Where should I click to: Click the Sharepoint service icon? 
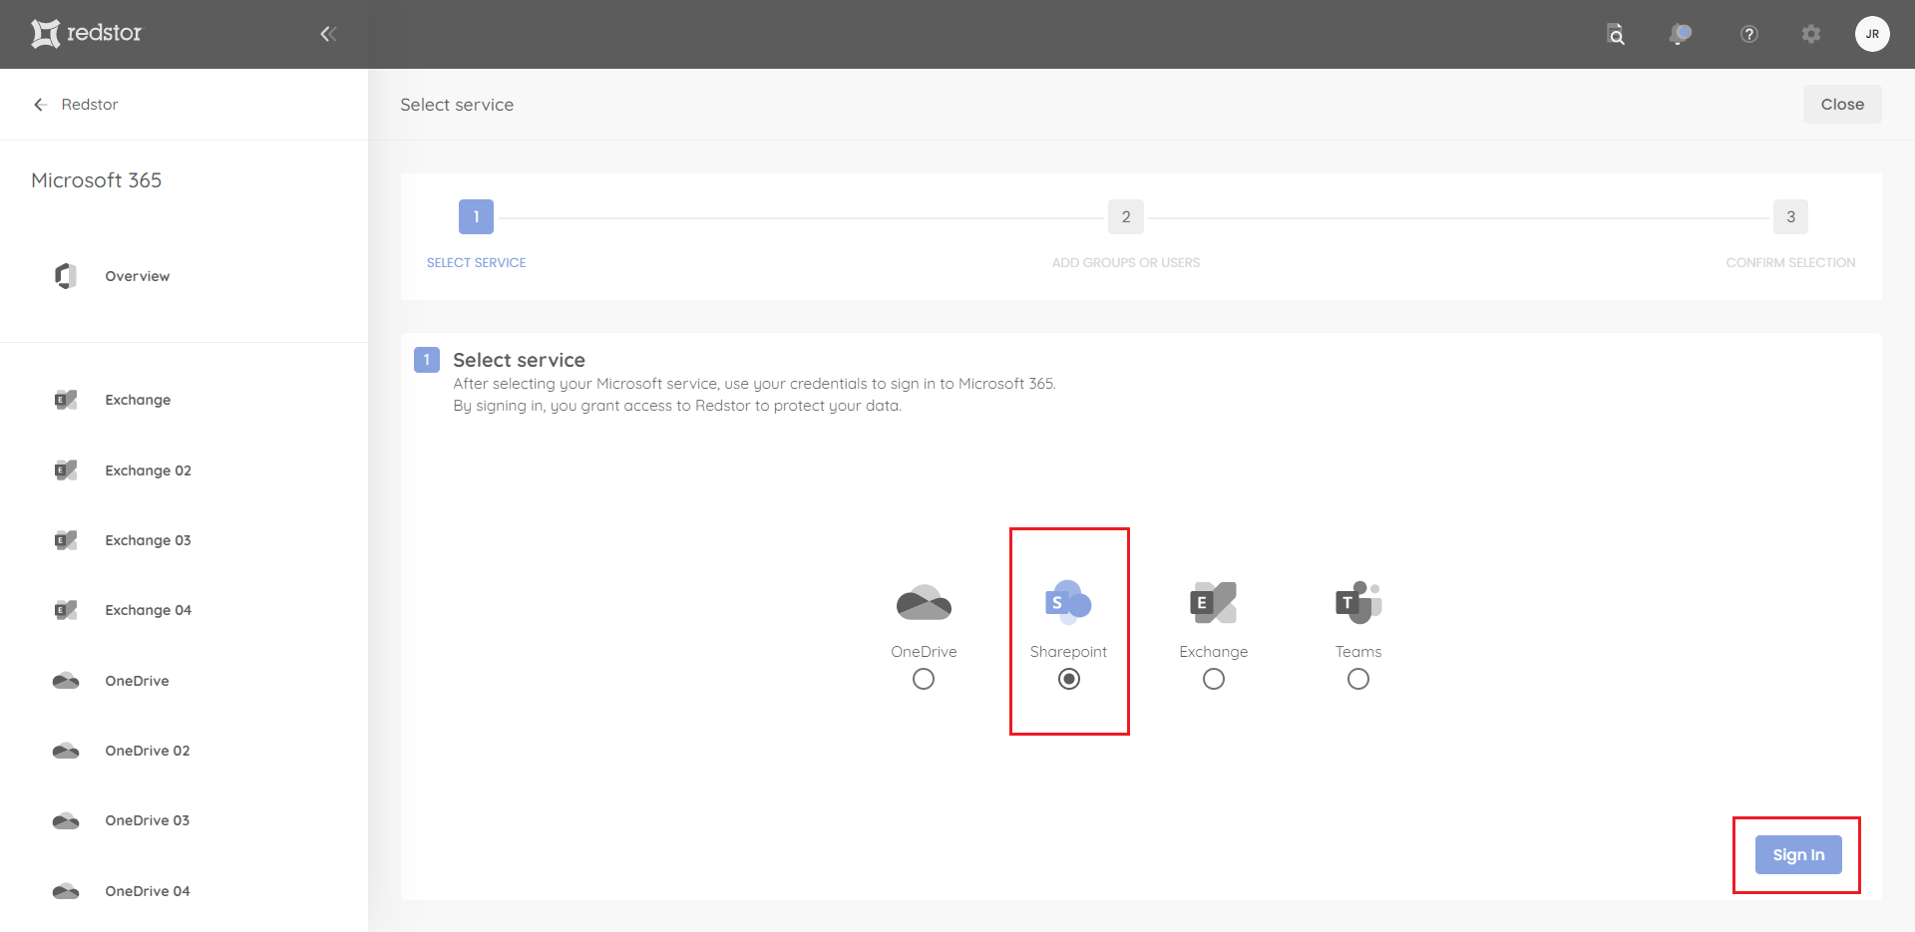(1068, 602)
